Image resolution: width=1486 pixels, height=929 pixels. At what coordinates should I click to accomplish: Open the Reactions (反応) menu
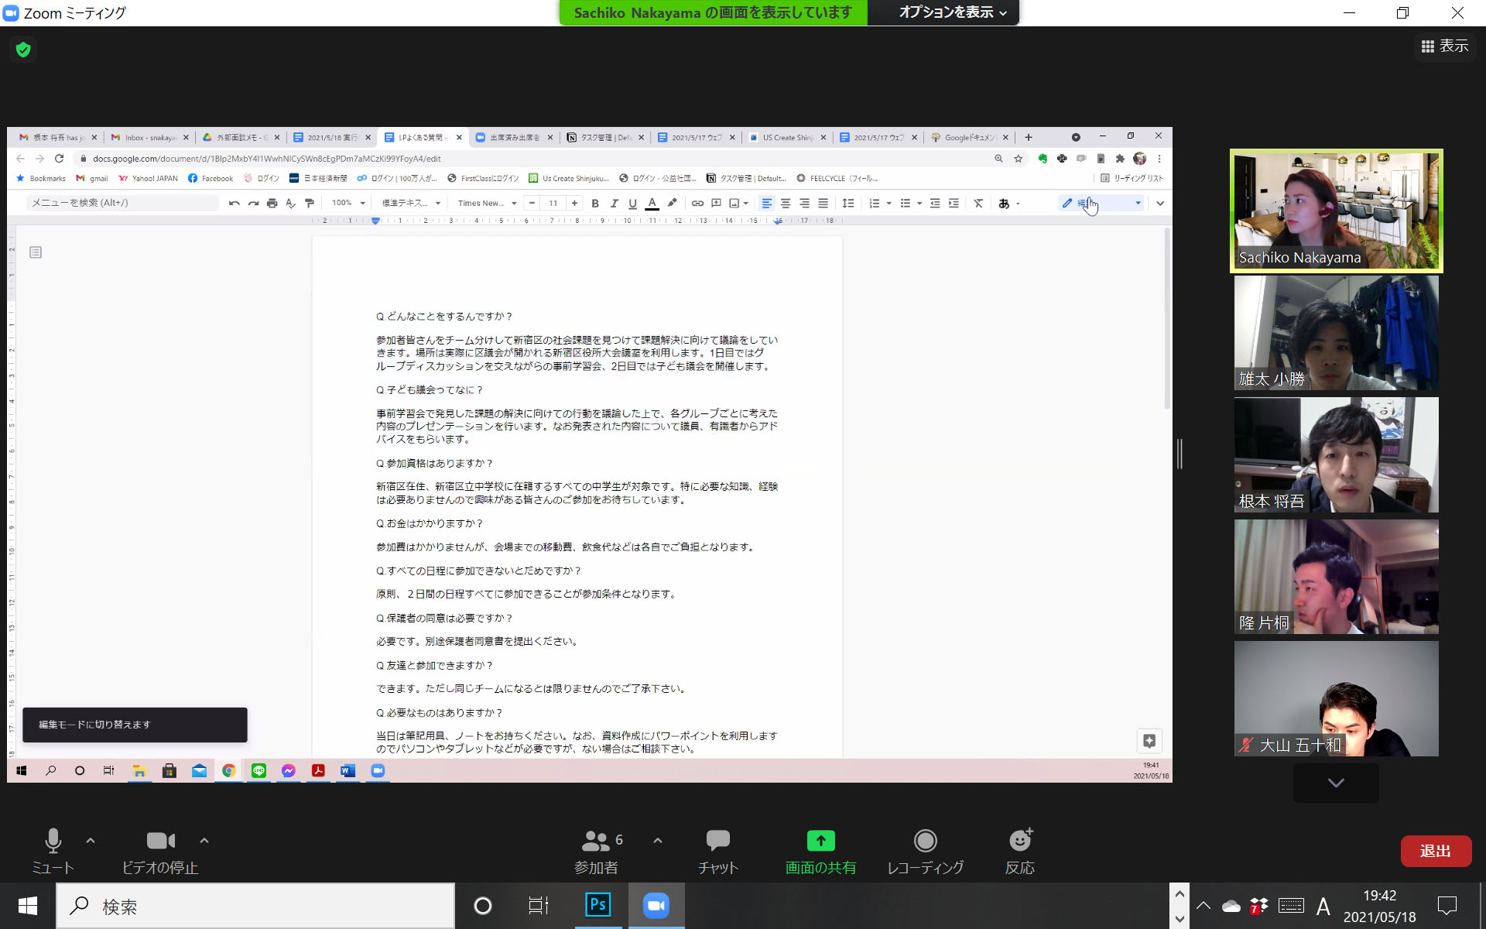[1019, 851]
